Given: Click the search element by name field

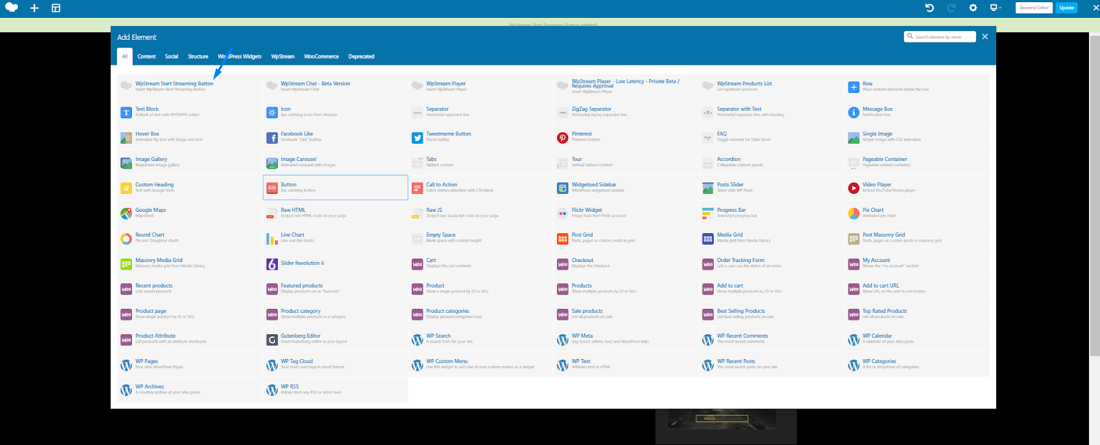Looking at the screenshot, I should (x=940, y=36).
